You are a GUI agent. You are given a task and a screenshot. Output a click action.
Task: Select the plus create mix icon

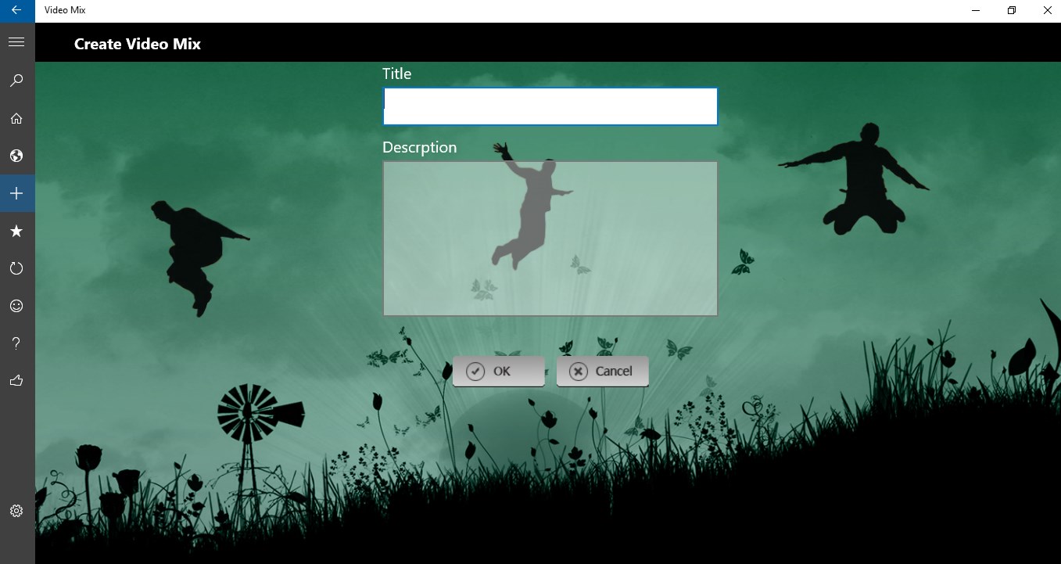coord(16,193)
